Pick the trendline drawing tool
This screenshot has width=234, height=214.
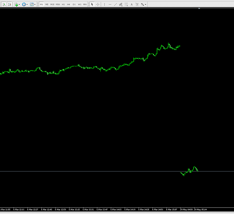[115, 4]
